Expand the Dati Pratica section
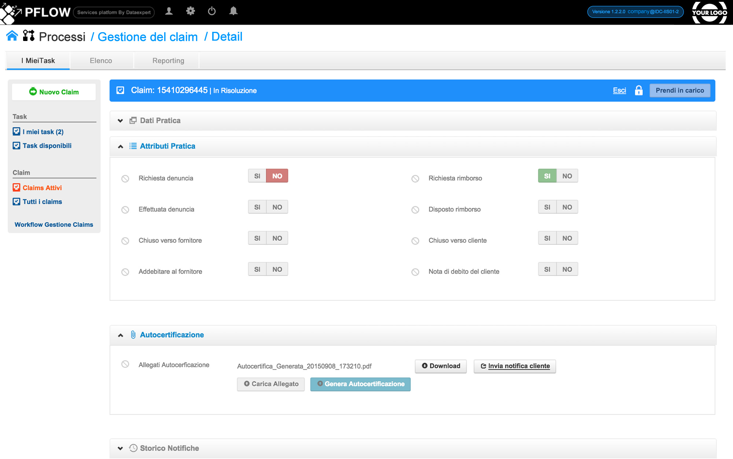Viewport: 733px width, 459px height. click(120, 121)
